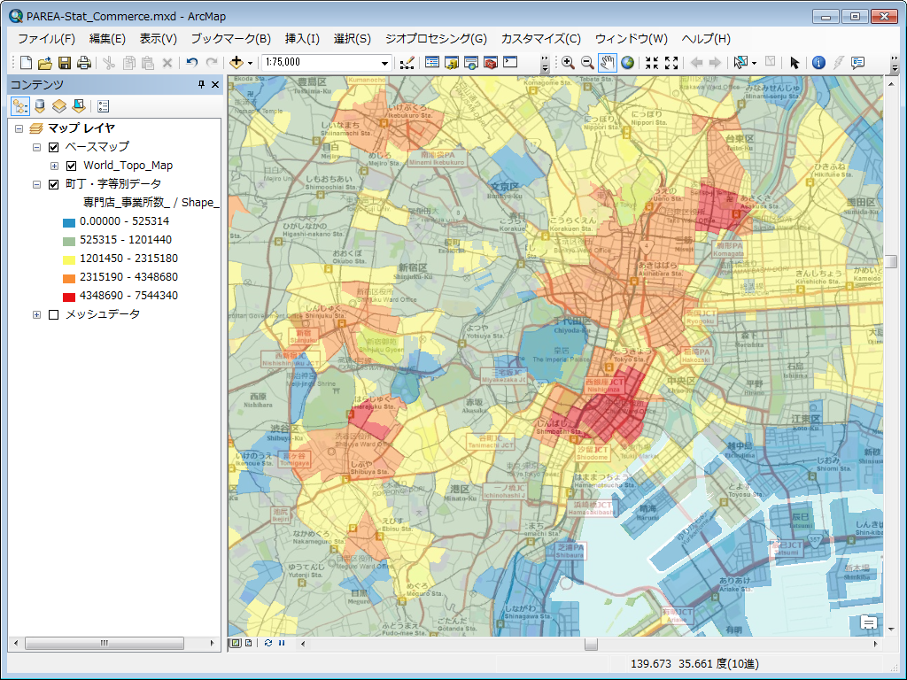The height and width of the screenshot is (680, 907).
Task: Choose the Select Features tool
Action: pos(740,63)
